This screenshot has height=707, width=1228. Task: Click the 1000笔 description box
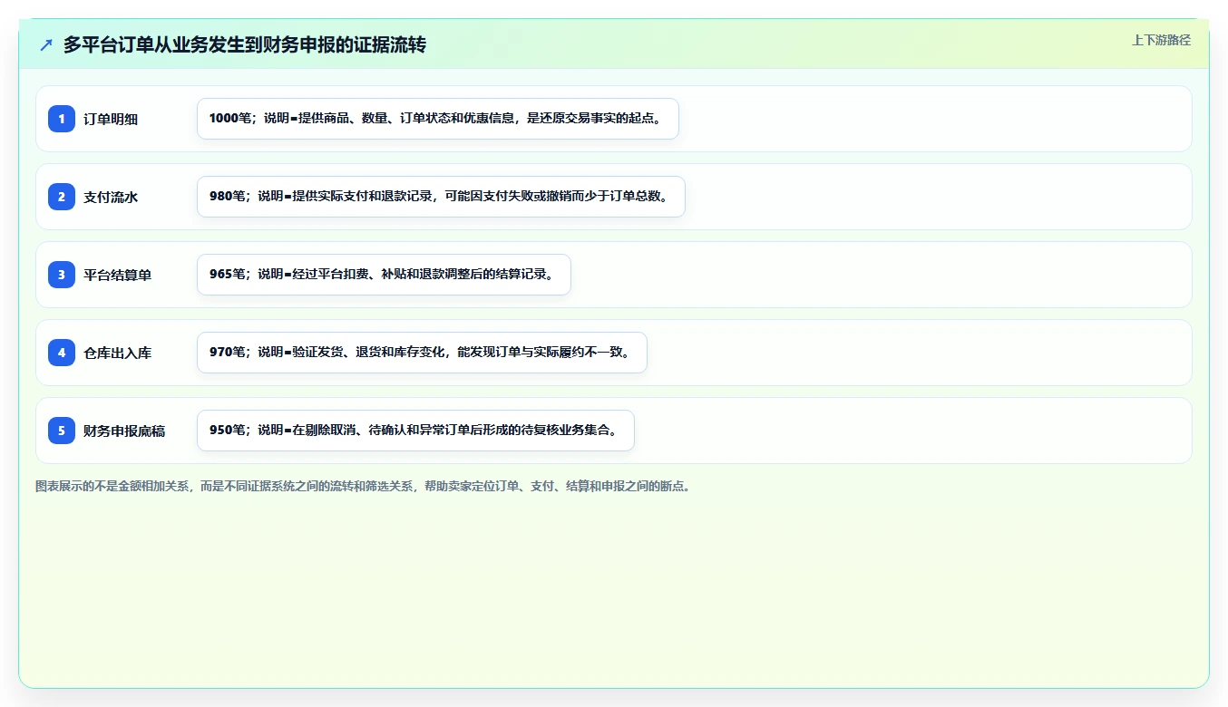438,119
